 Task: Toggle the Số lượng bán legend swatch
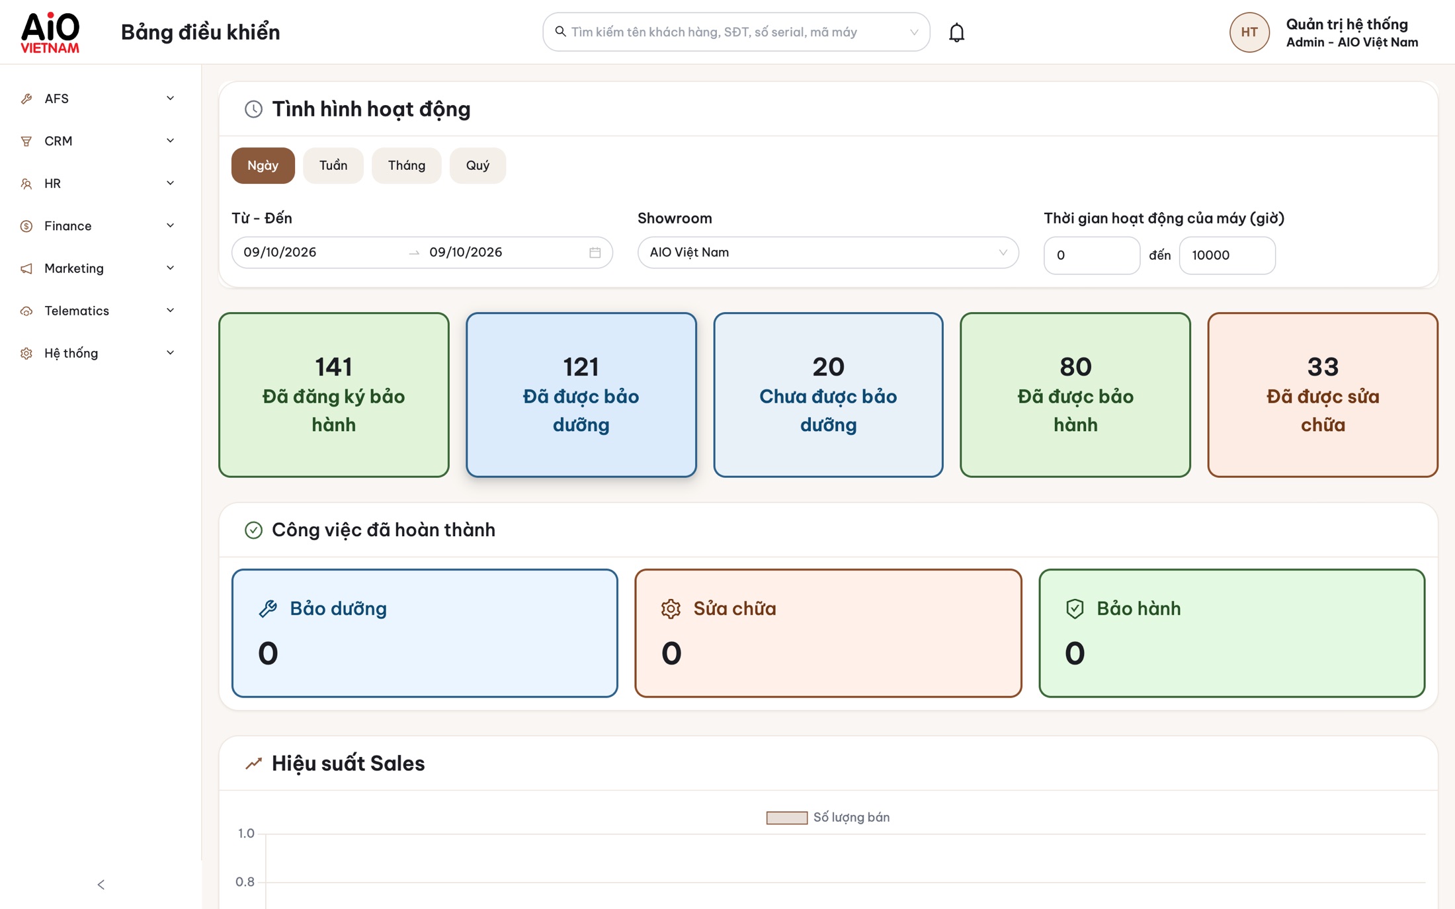click(786, 818)
